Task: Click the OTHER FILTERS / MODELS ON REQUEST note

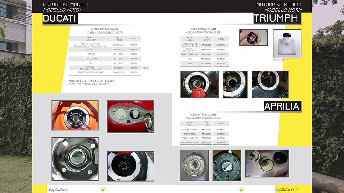Action: coord(91,81)
